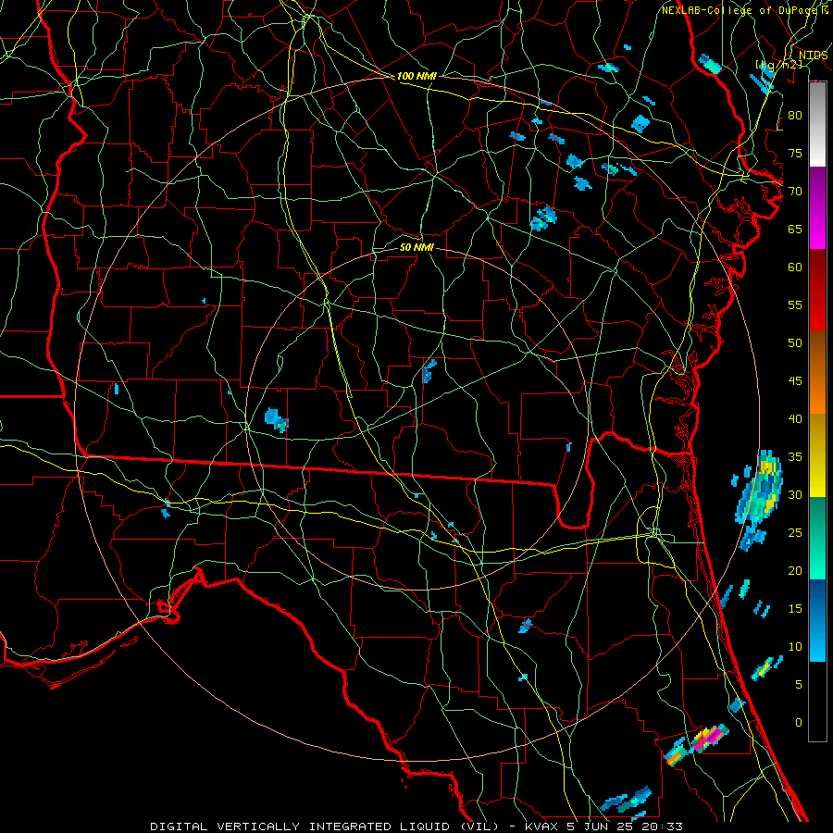Click the 80 value on VIL scale
The image size is (833, 833).
pyautogui.click(x=795, y=116)
